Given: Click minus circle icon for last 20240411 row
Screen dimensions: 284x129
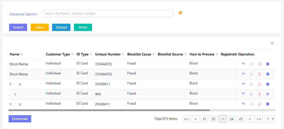Looking at the screenshot, I should coord(268,104).
